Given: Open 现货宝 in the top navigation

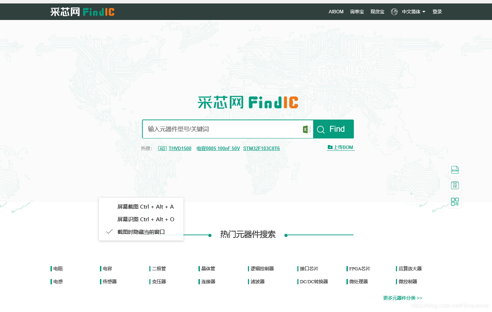Looking at the screenshot, I should (377, 12).
